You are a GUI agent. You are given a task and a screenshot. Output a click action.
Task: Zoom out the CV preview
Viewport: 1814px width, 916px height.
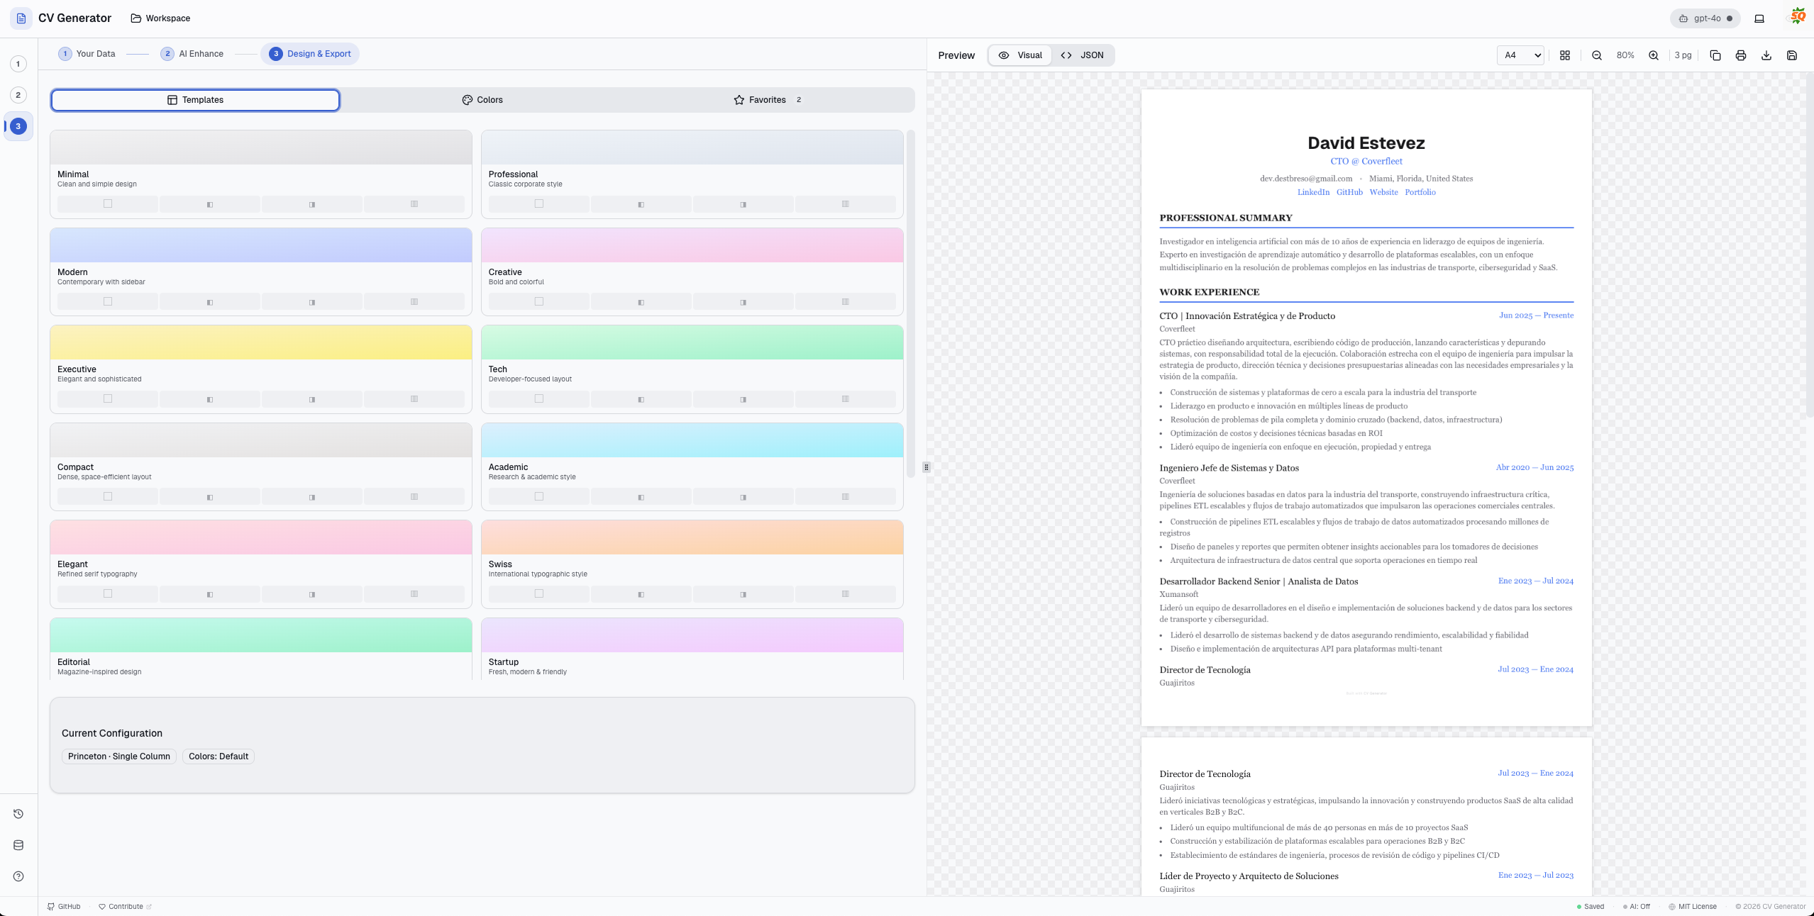(1596, 55)
